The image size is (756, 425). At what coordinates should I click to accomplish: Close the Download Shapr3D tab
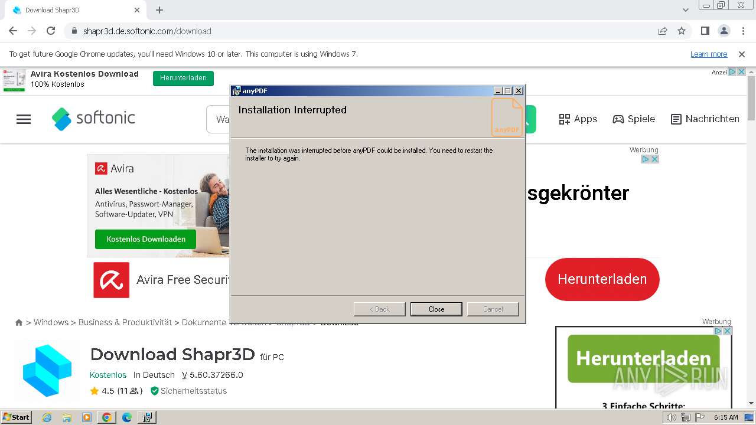(x=137, y=10)
